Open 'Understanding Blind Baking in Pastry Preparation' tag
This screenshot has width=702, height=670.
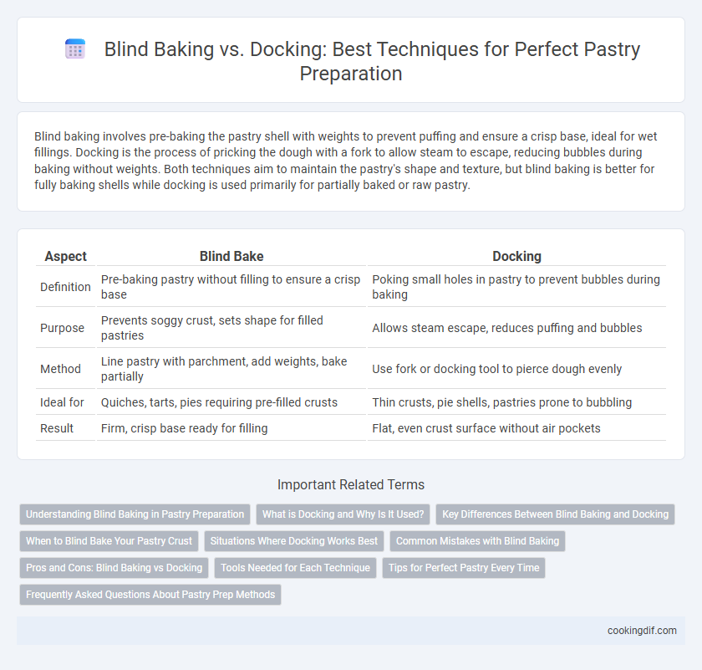click(135, 514)
